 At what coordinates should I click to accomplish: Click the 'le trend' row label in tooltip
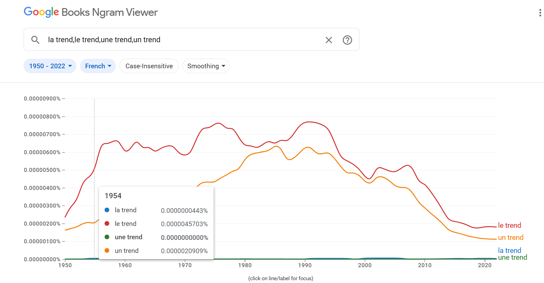coord(125,224)
